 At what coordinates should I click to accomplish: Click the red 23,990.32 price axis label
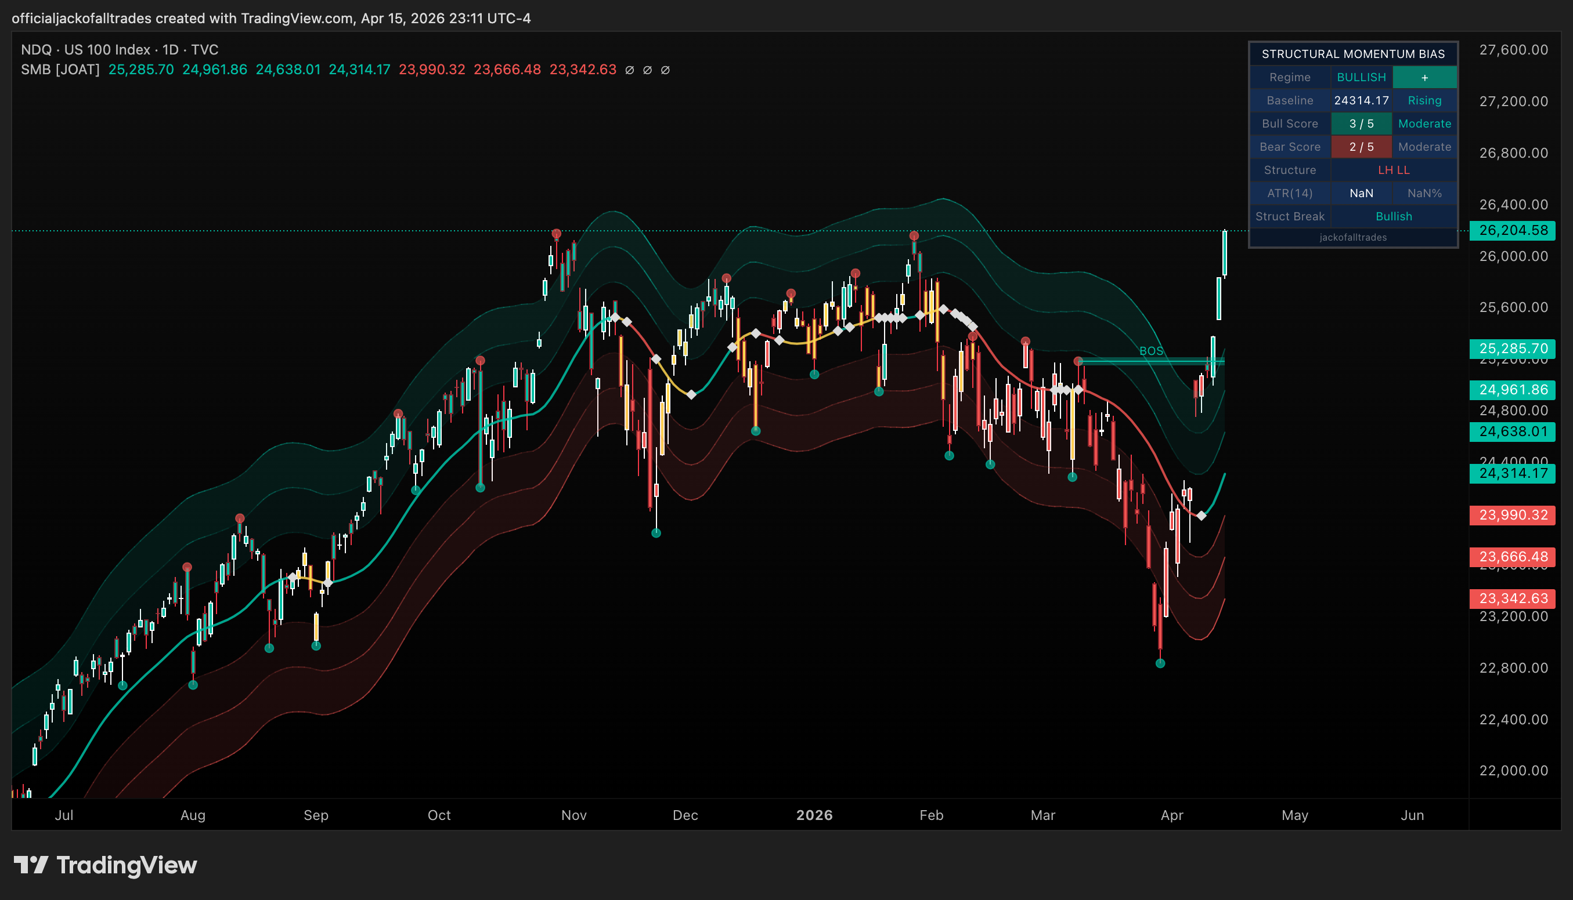[1513, 515]
